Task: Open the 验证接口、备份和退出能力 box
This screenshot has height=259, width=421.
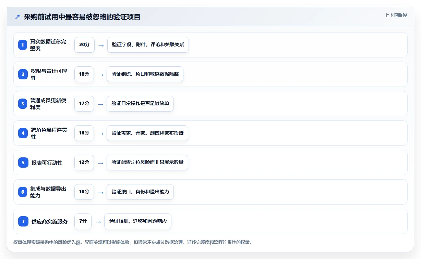Action: tap(140, 192)
